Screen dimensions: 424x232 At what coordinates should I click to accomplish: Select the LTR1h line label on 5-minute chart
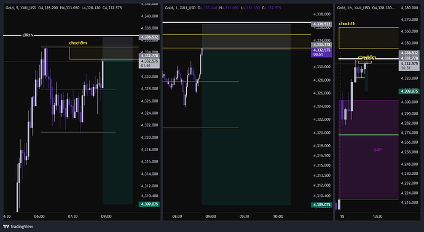tap(28, 35)
